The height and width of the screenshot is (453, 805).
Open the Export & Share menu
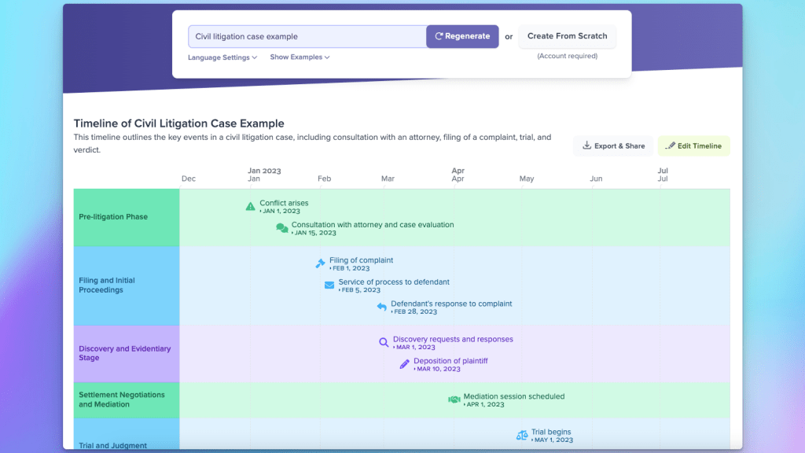[613, 145]
